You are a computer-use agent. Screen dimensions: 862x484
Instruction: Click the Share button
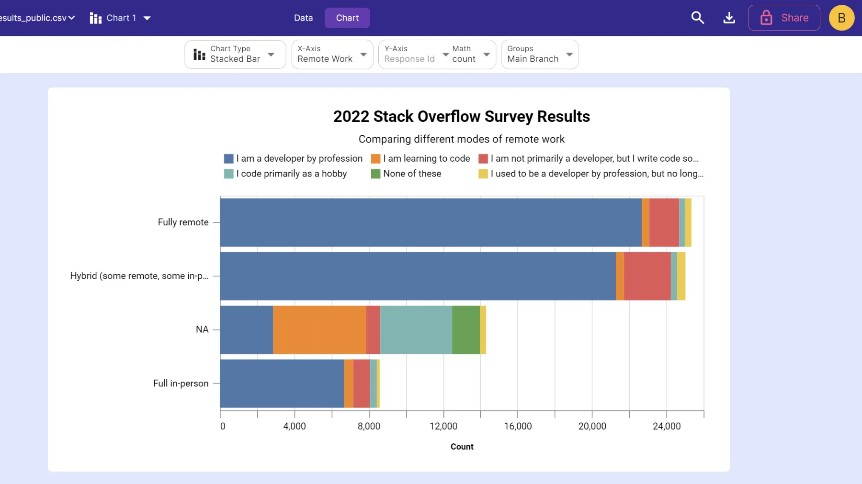(783, 17)
